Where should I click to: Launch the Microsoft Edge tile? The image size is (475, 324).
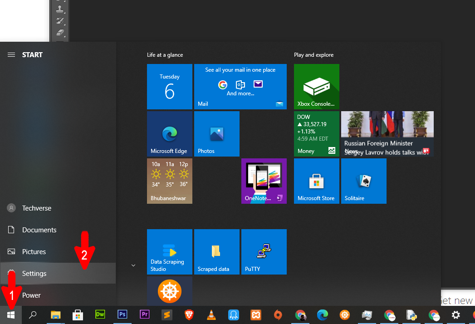[x=170, y=134]
